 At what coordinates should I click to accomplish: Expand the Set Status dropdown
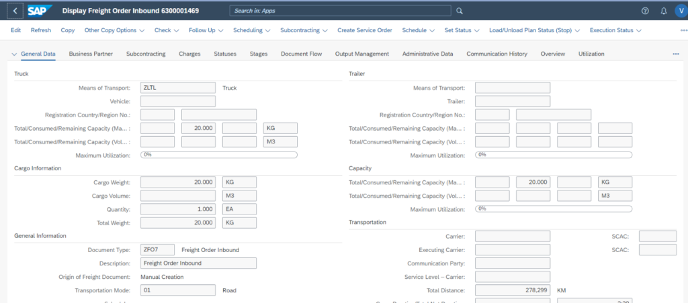[x=462, y=30]
